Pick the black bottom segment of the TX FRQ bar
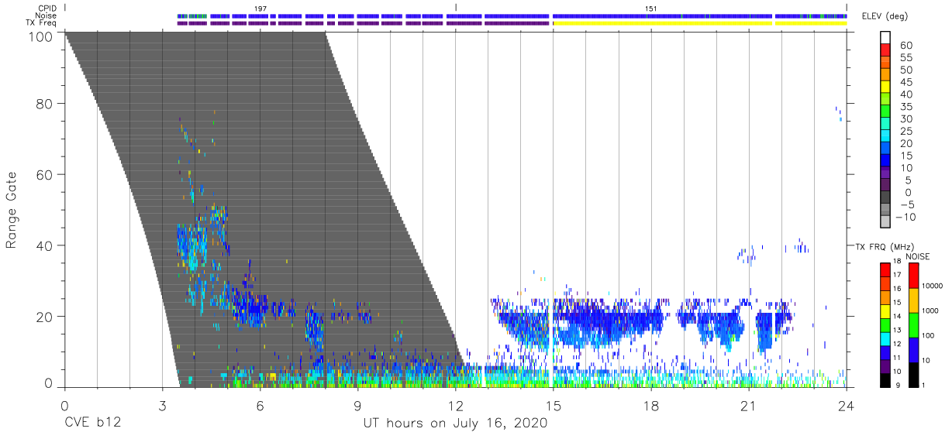This screenshot has width=952, height=439. tap(886, 379)
